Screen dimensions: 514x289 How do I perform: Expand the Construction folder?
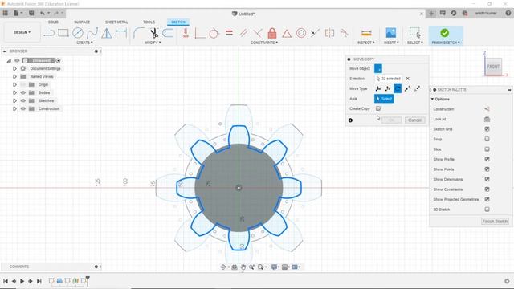tap(14, 108)
